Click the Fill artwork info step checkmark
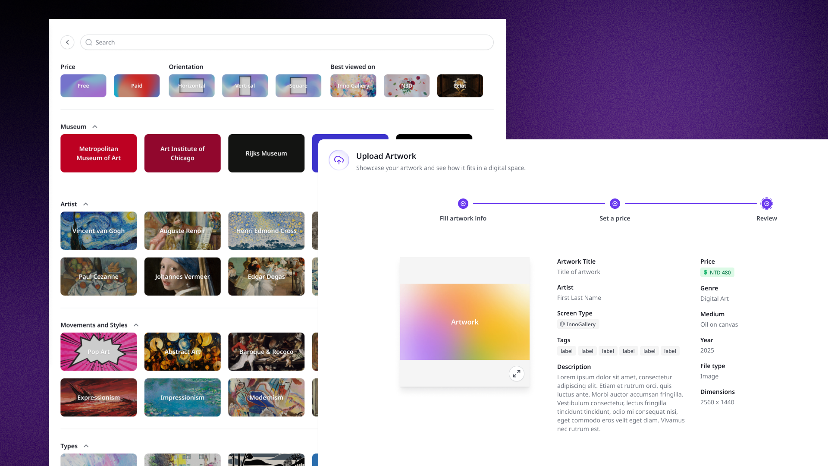 463,204
